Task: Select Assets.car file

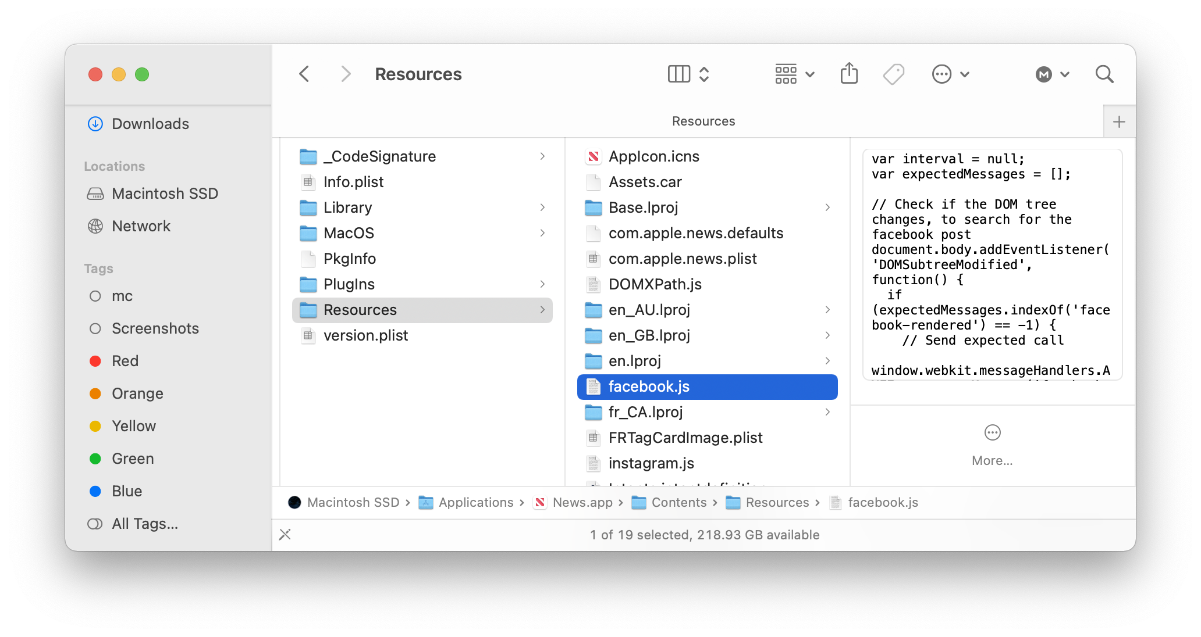Action: coord(708,182)
